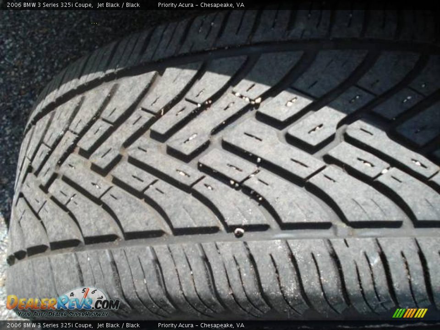
Task: Click the top caption '2006 BMW 3 Series 325i Coupe'
Action: 49,5
